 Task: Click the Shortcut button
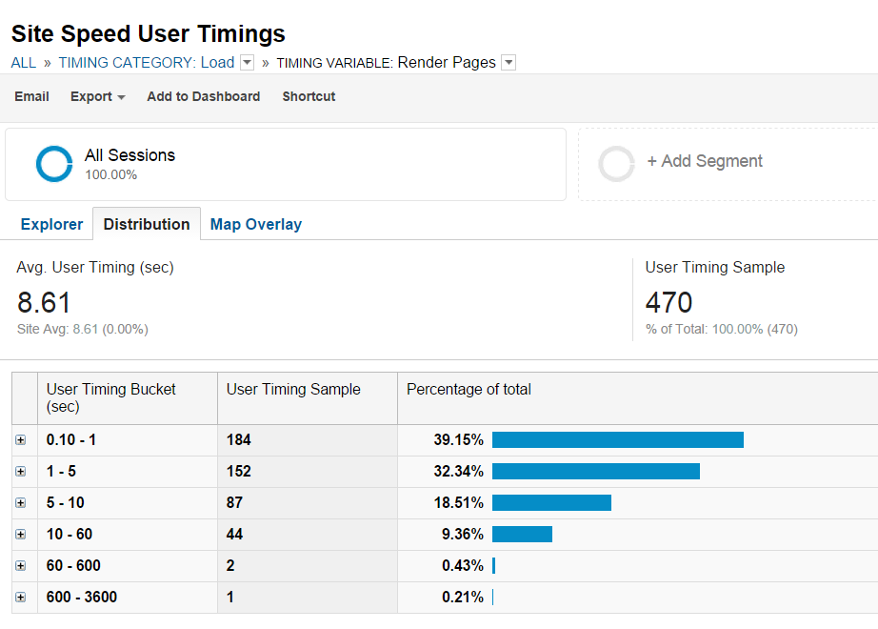tap(309, 96)
